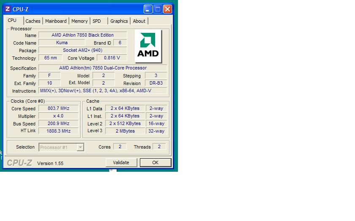Switch to the CPU tab
This screenshot has width=355, height=221.
coord(14,20)
